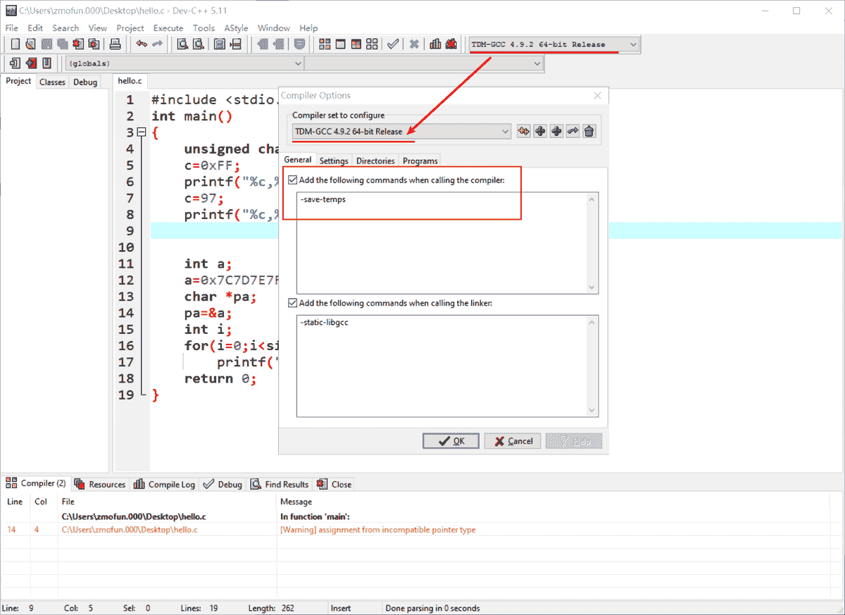The image size is (845, 615).
Task: Open the globals class browser dropdown
Action: tap(299, 63)
